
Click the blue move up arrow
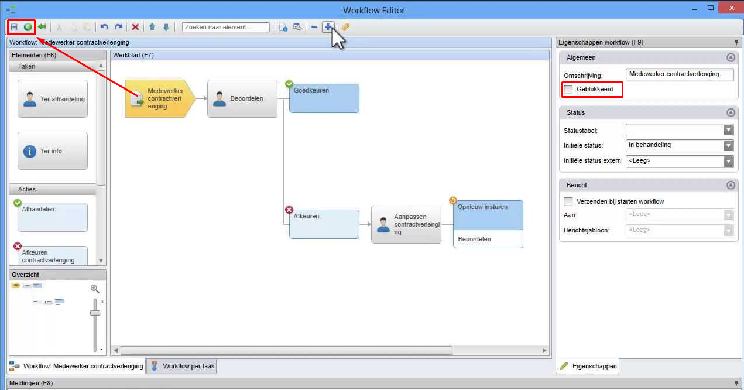[152, 27]
